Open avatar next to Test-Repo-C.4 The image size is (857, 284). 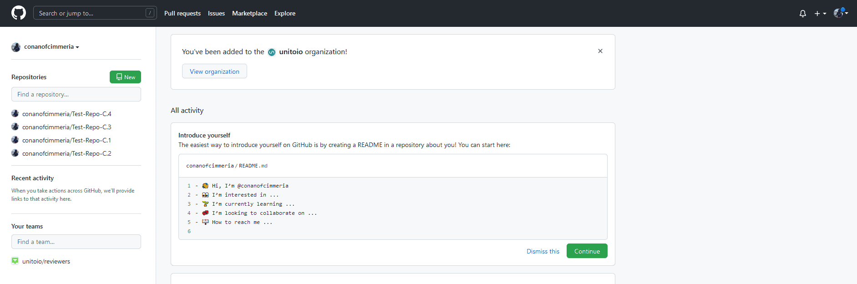15,113
